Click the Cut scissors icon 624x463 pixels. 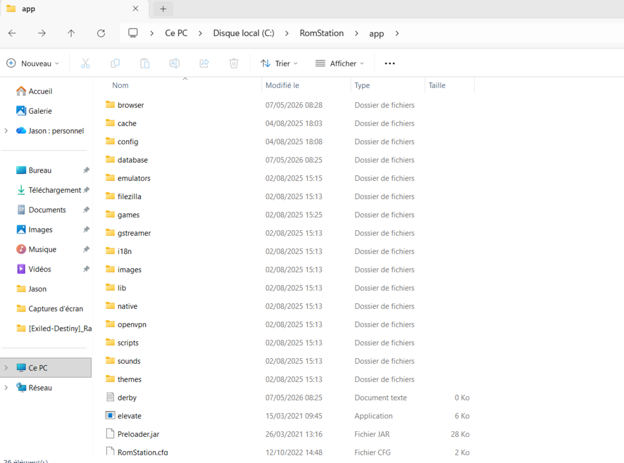pos(85,63)
